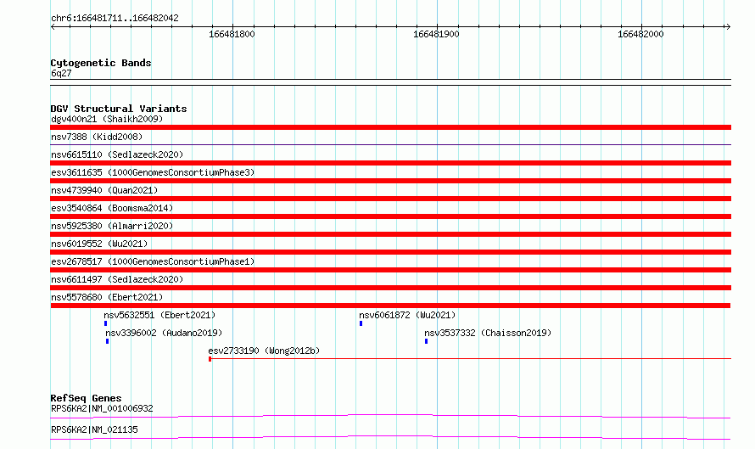Image resolution: width=755 pixels, height=449 pixels.
Task: Click the thin red line of esv2733190
Action: coord(471,358)
